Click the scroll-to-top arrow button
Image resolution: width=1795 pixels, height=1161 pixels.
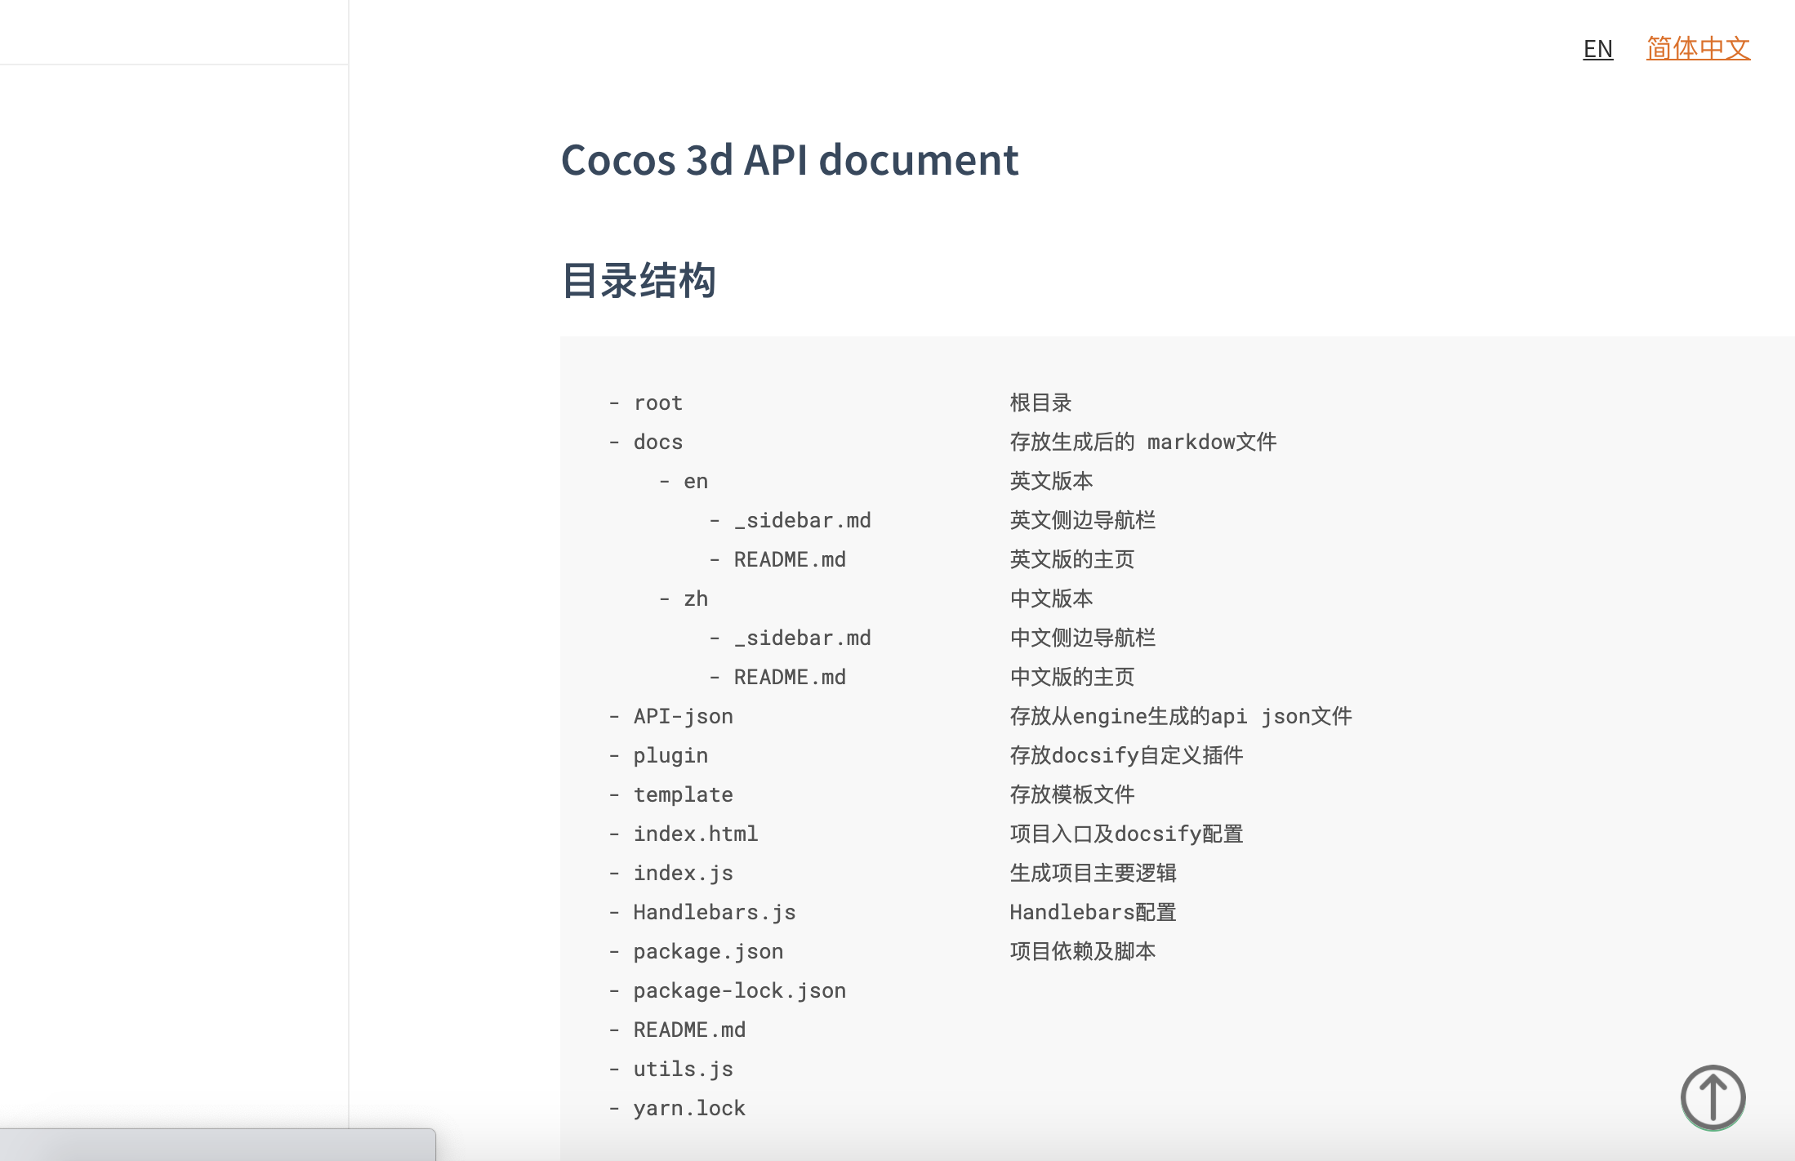(1713, 1097)
